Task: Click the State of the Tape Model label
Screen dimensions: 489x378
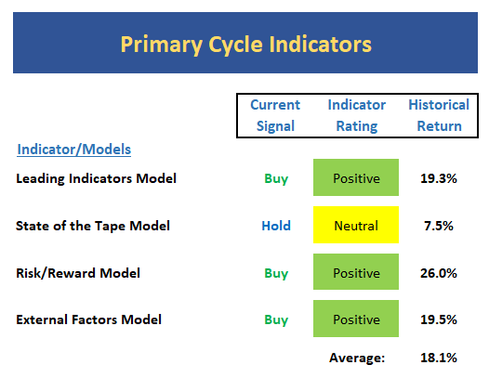Action: (93, 226)
